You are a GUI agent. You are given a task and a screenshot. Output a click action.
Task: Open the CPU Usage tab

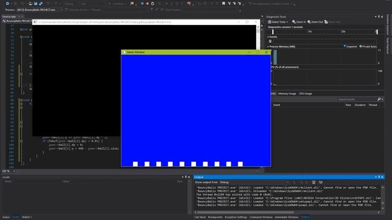pyautogui.click(x=305, y=94)
